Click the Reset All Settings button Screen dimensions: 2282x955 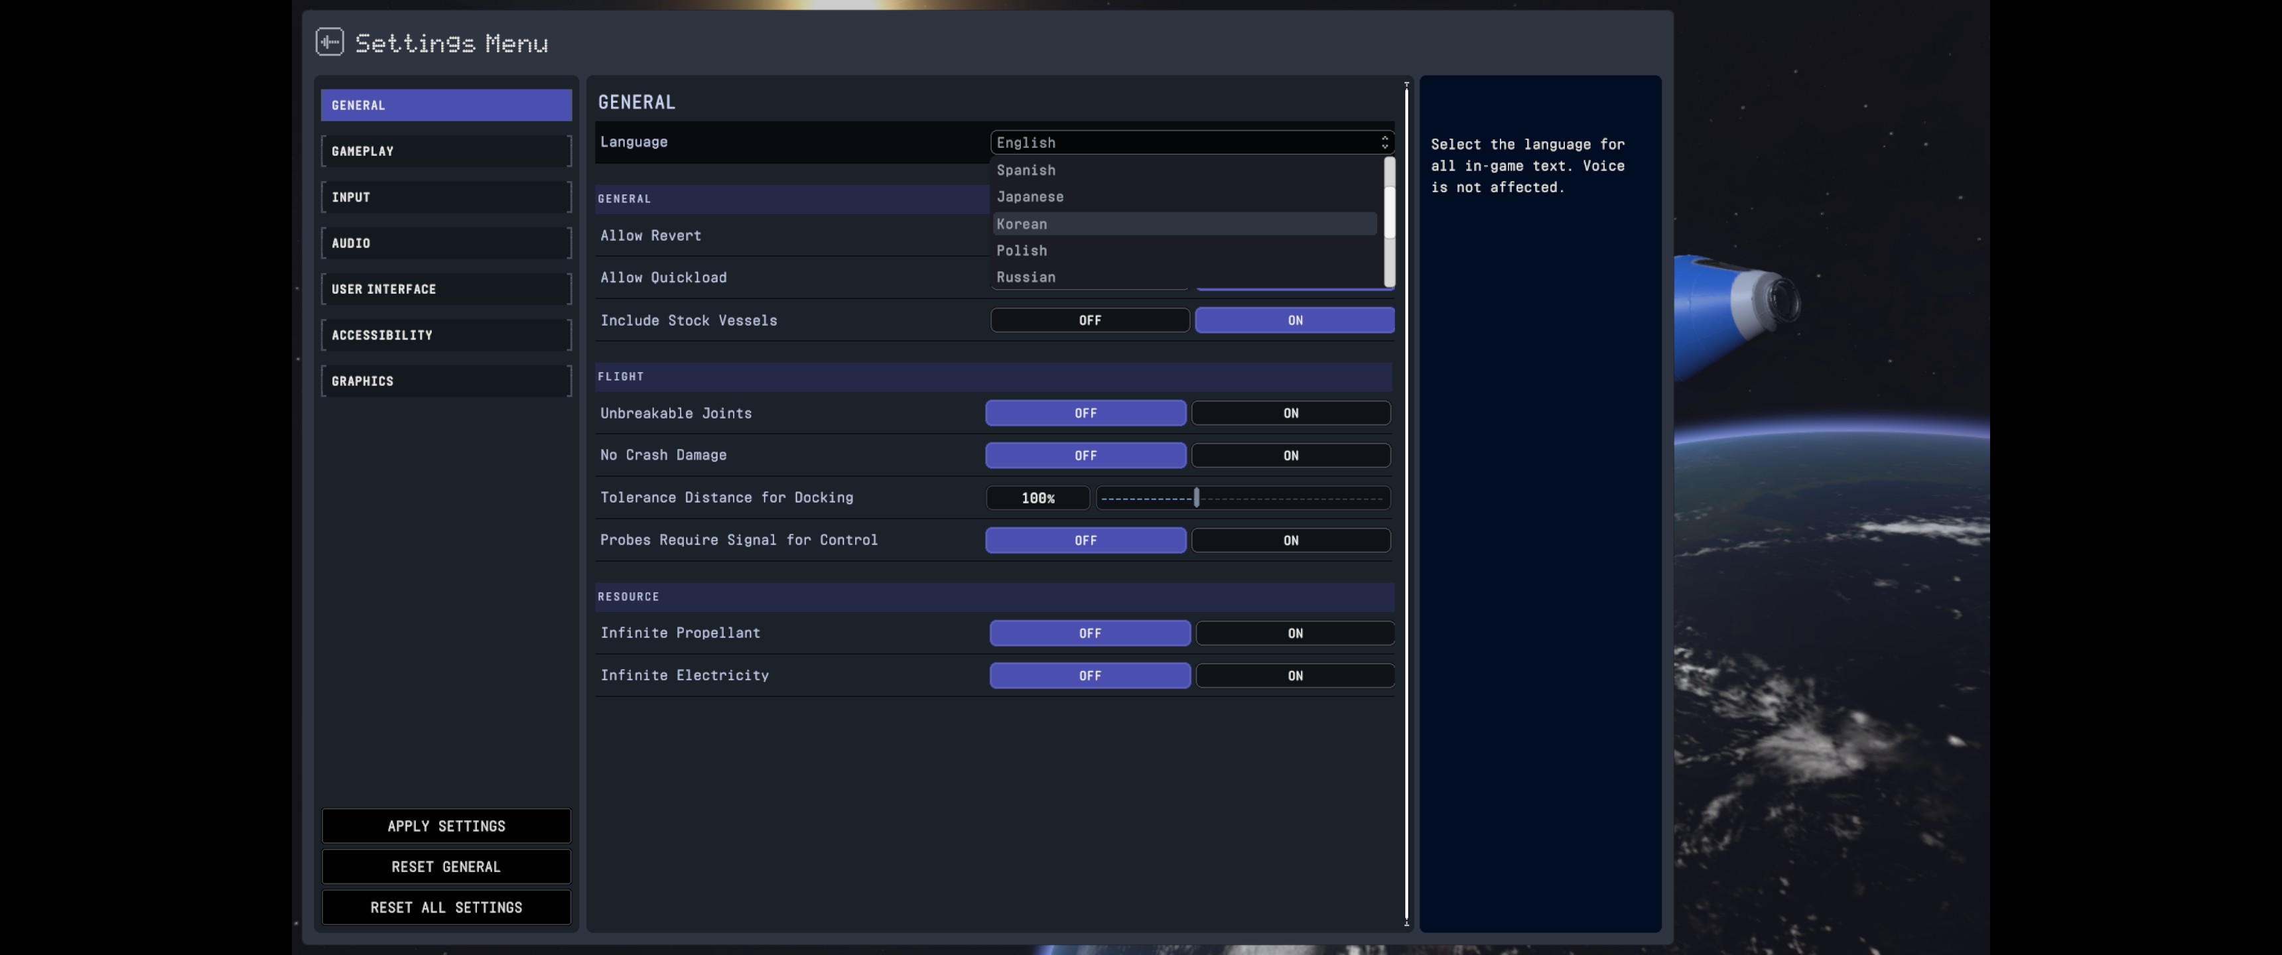pos(446,907)
